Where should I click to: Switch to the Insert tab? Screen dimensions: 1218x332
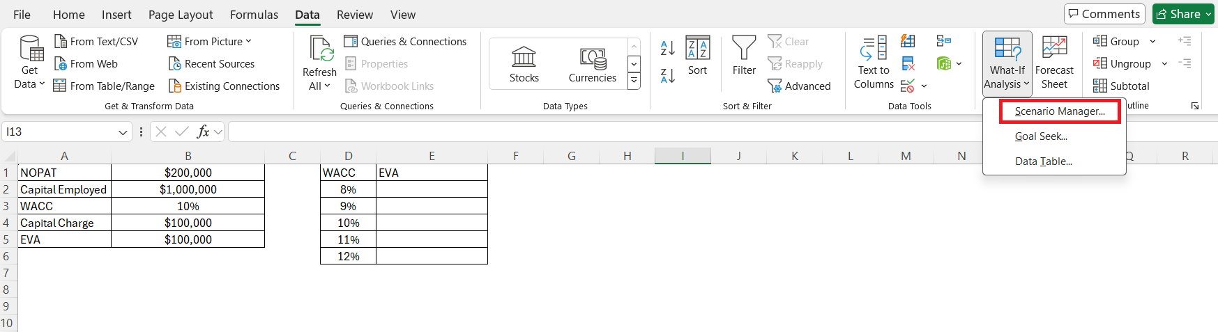pyautogui.click(x=116, y=15)
